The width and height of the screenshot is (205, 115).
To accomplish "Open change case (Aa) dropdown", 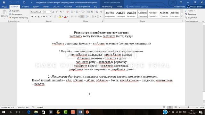I will point(62,12).
